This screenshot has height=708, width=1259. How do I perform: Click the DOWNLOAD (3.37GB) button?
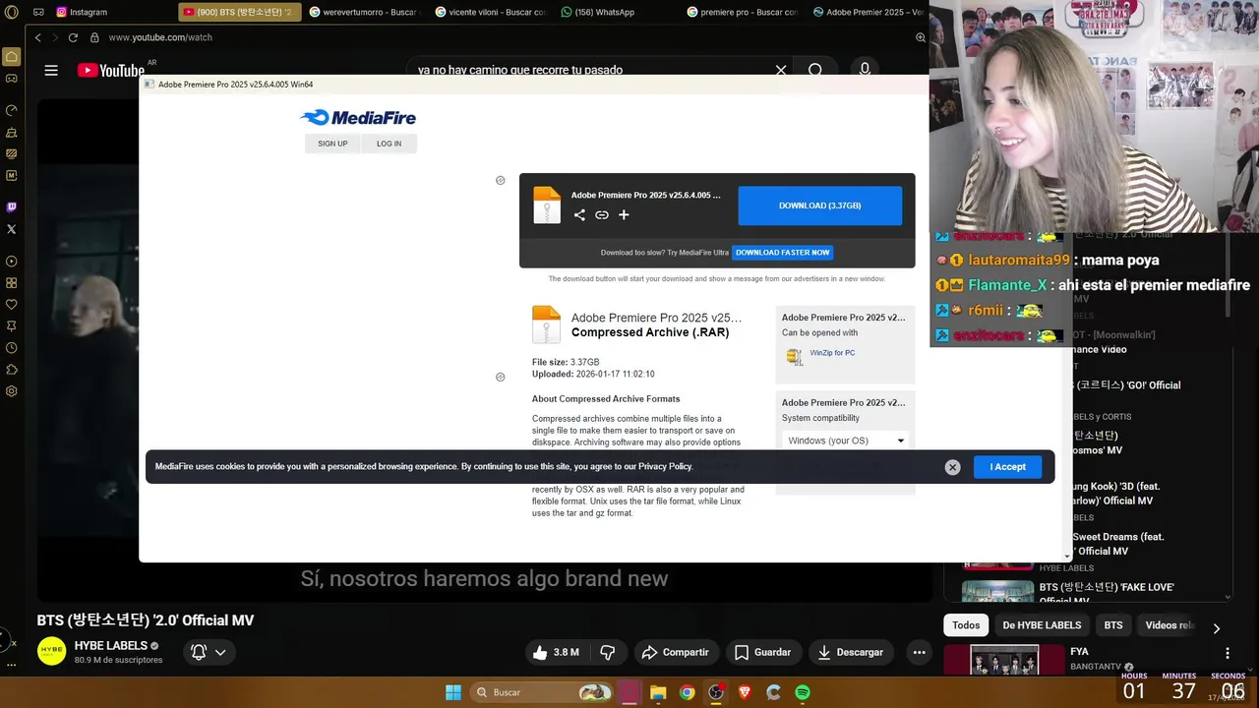[x=820, y=206]
